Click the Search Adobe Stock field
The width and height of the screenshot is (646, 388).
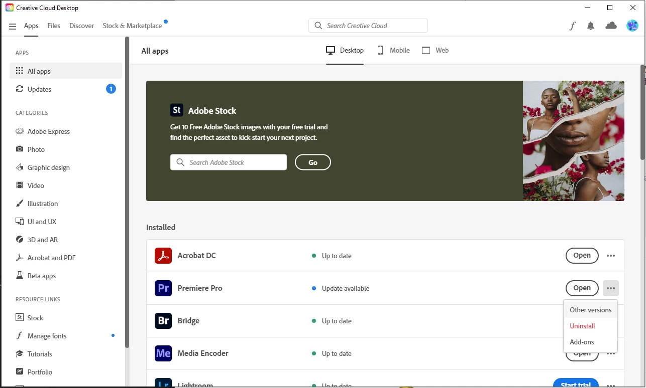tap(229, 162)
